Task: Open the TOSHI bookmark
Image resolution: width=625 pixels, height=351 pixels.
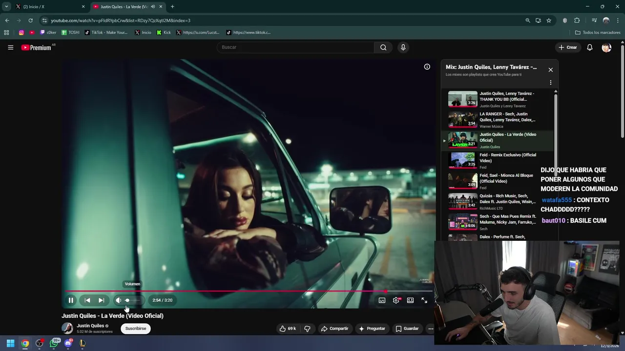Action: click(70, 33)
